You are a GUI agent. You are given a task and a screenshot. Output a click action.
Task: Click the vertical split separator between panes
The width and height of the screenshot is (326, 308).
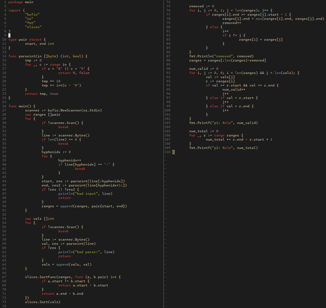pyautogui.click(x=163, y=154)
